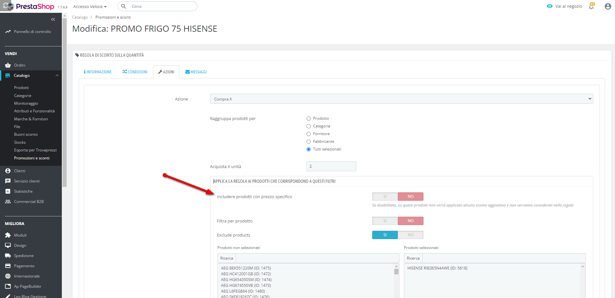
Task: Open Stocks in the sidebar
Action: pos(20,142)
